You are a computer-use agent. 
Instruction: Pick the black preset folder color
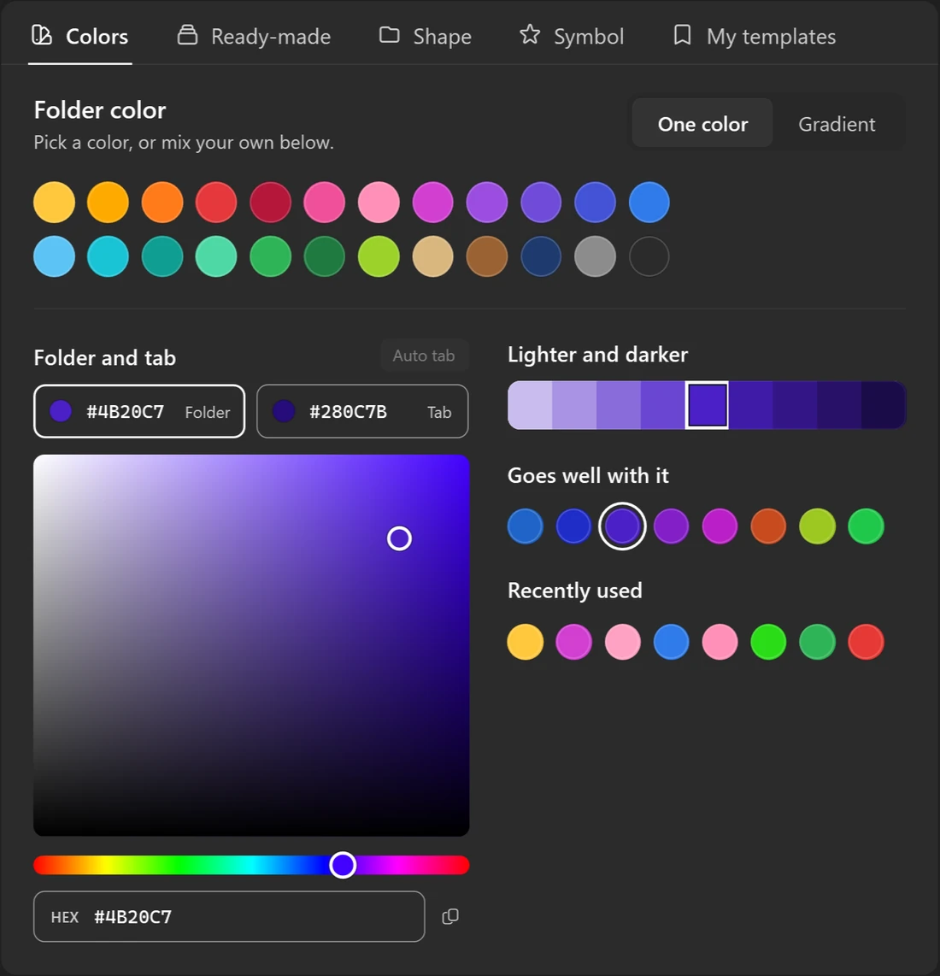pos(649,256)
